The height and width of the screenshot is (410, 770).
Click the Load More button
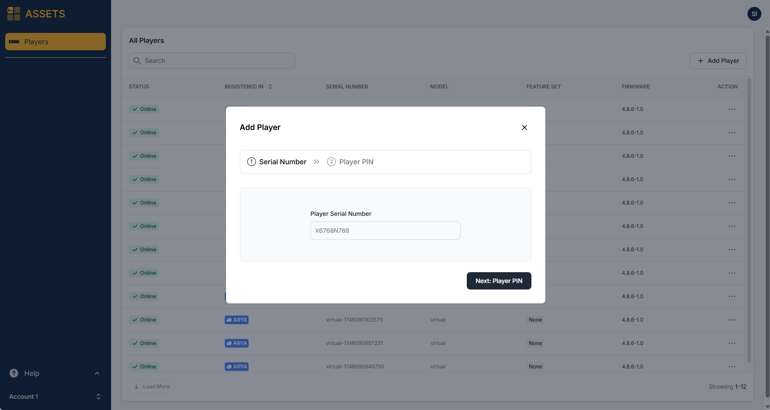[x=151, y=387]
